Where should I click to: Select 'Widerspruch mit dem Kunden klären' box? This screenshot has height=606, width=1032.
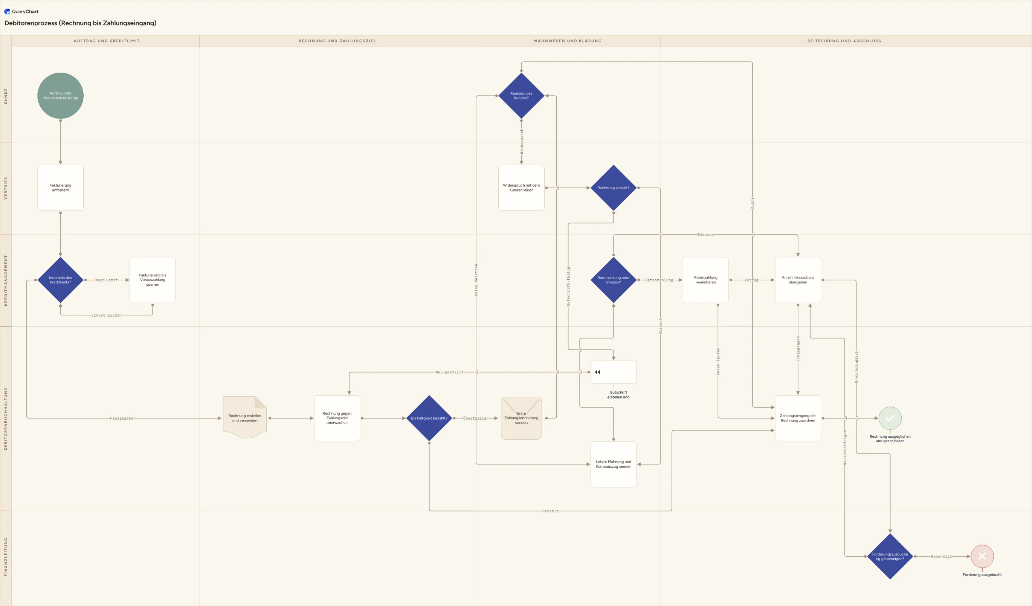[x=521, y=188]
